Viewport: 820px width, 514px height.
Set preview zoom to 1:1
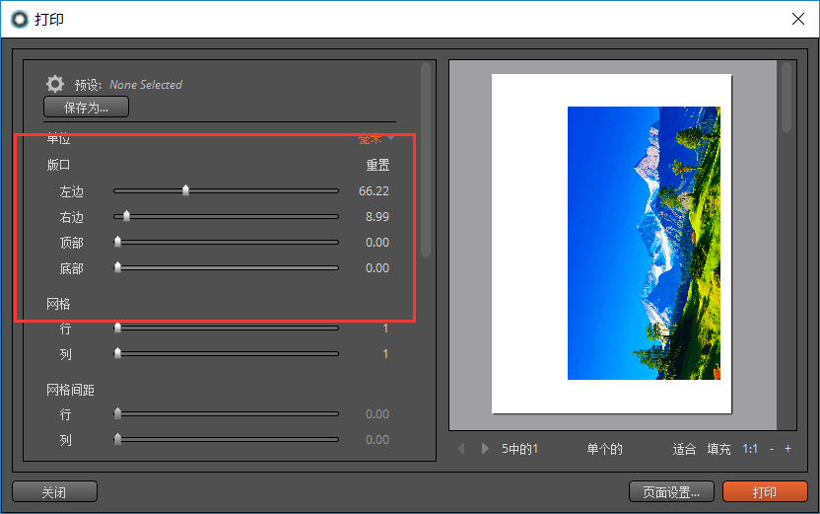[x=750, y=449]
